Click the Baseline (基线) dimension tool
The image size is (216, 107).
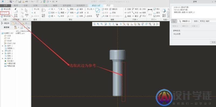[157, 13]
